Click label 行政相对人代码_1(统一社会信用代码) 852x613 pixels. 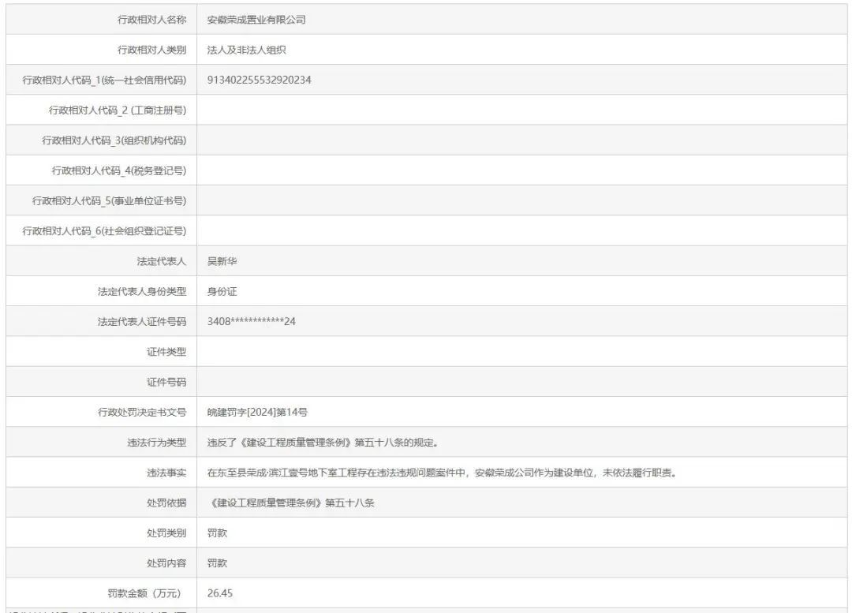click(x=104, y=80)
